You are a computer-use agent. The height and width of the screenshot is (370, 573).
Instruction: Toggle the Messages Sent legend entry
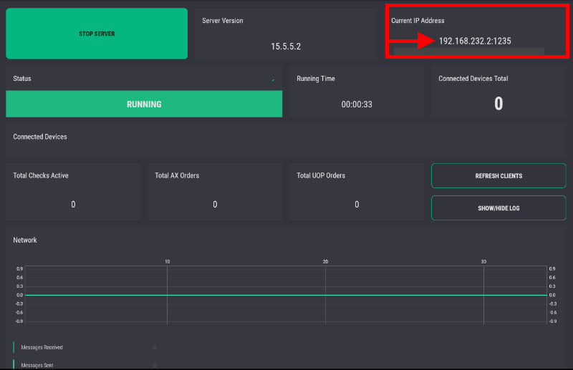(37, 365)
